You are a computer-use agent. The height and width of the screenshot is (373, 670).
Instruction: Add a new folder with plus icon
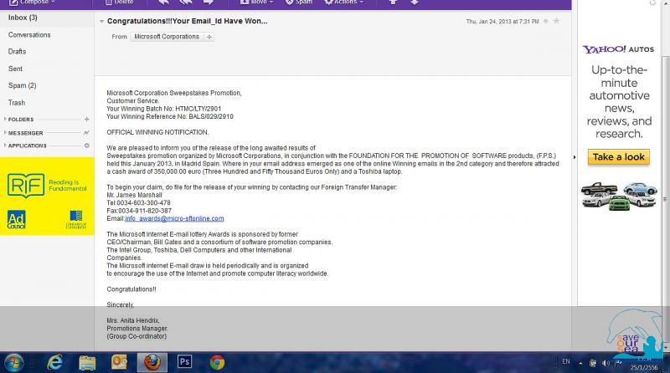point(86,120)
